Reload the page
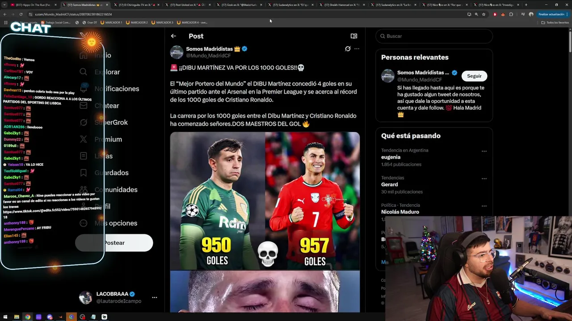This screenshot has width=572, height=321. click(21, 14)
